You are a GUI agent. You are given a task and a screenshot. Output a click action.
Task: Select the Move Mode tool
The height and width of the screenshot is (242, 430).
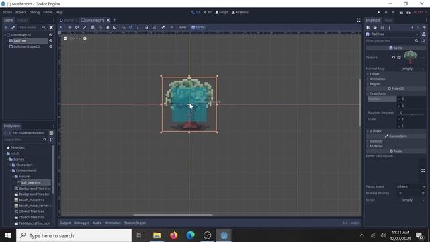tap(70, 27)
